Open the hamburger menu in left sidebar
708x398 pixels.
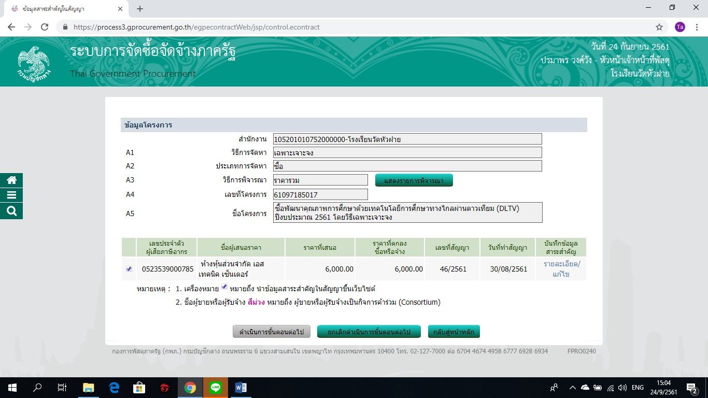pyautogui.click(x=11, y=195)
